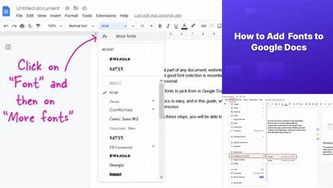Click the Undo arrow icon
The image size is (333, 188).
coord(6,26)
